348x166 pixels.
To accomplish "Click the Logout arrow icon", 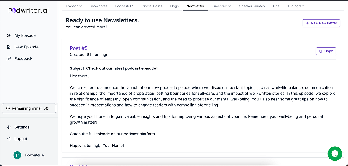I will click(x=9, y=139).
